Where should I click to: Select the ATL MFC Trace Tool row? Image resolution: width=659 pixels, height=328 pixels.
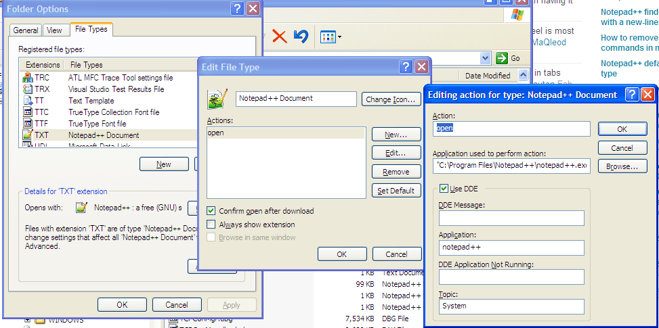point(108,78)
